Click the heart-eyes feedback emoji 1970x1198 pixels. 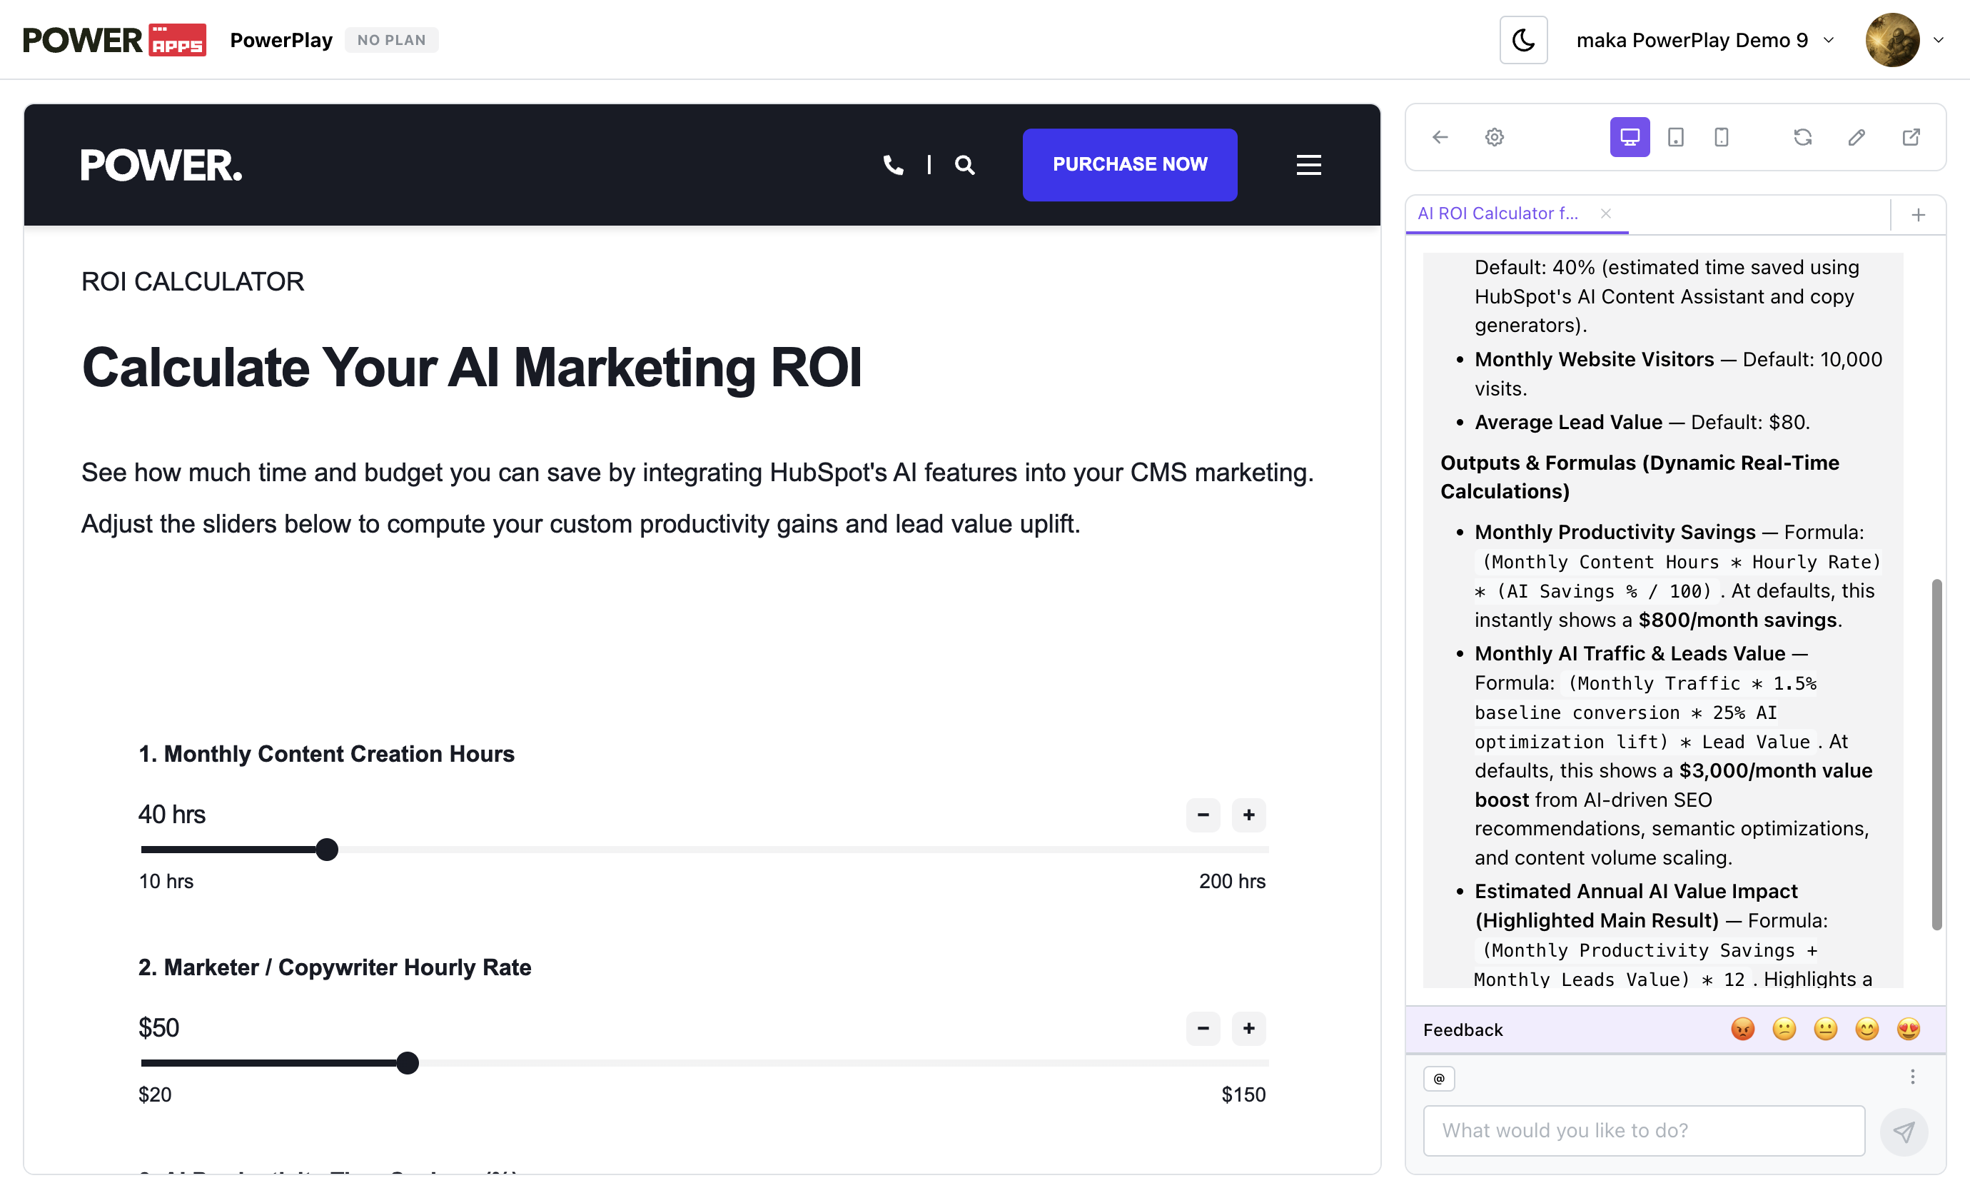(1909, 1030)
